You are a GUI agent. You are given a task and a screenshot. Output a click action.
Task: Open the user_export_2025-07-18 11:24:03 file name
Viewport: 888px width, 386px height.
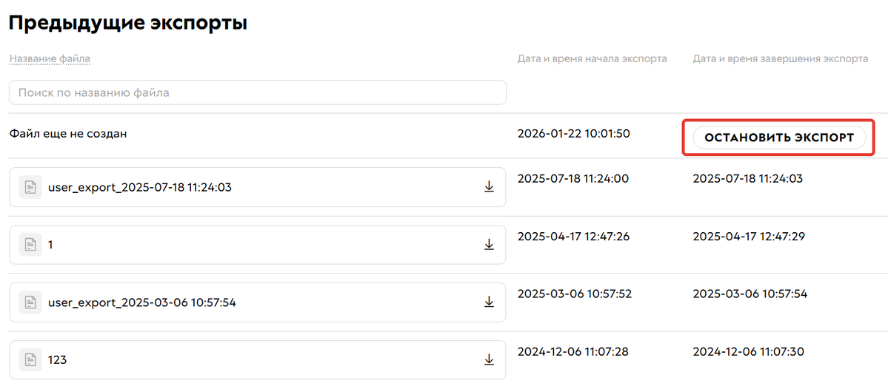pyautogui.click(x=140, y=188)
